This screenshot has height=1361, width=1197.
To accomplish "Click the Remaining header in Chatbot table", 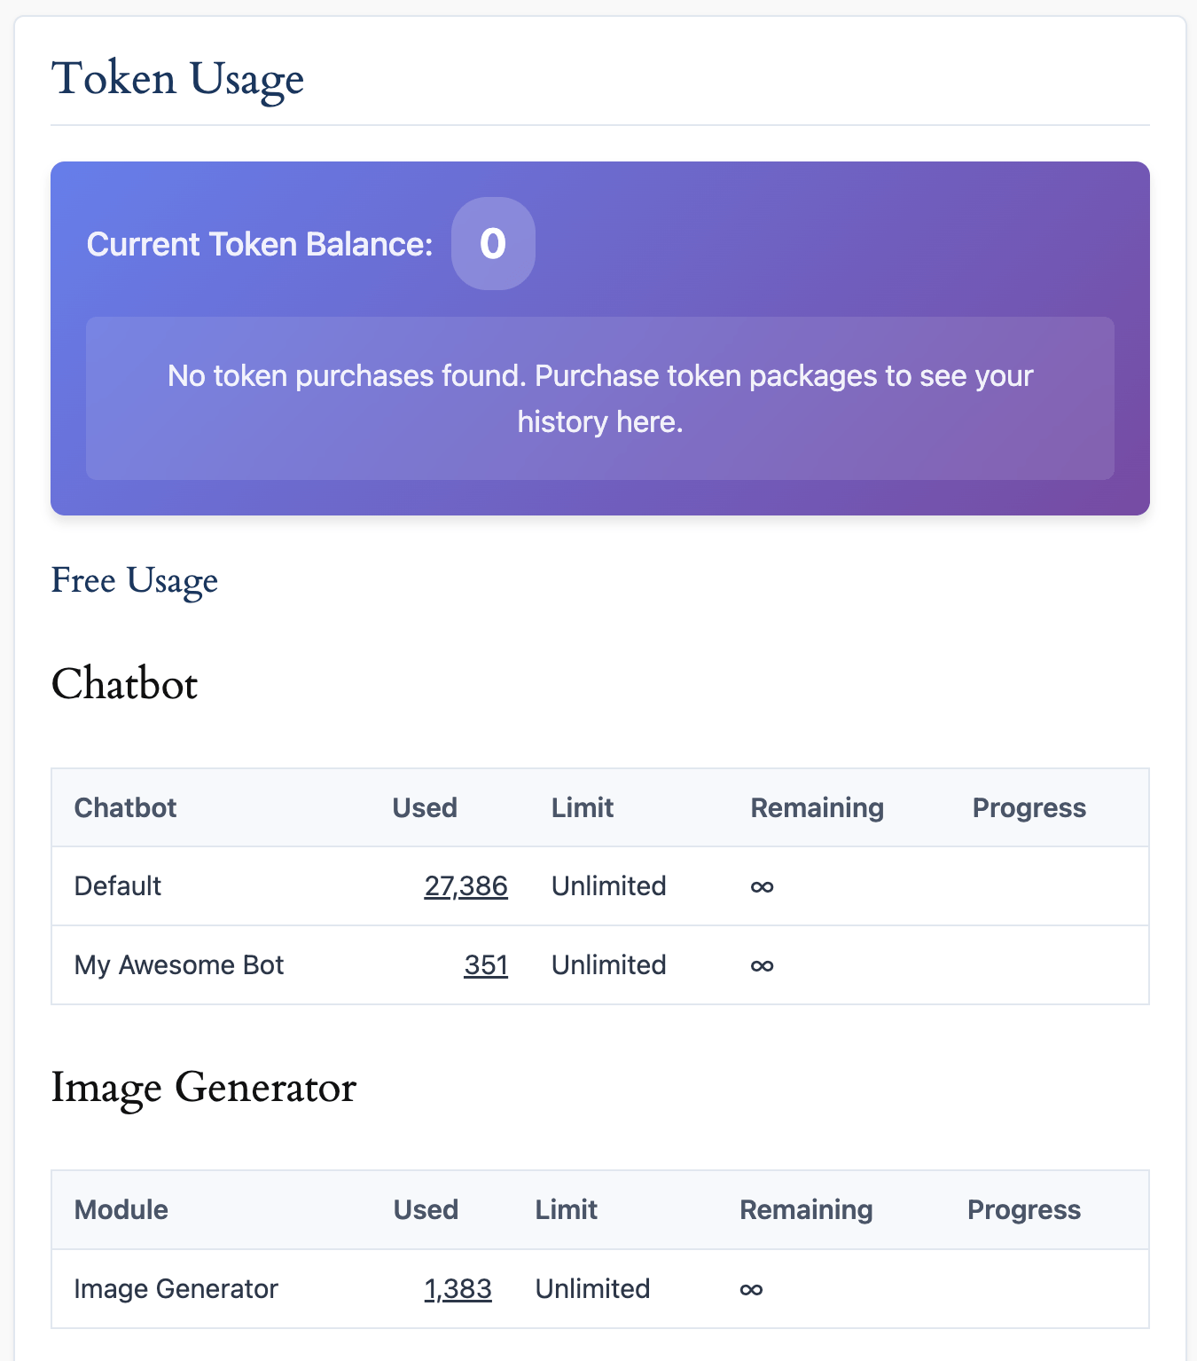I will [817, 807].
